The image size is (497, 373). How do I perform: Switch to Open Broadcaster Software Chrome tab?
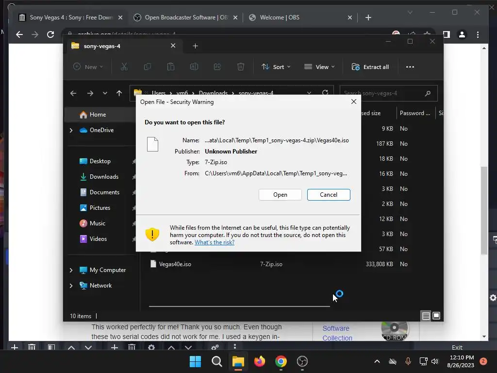(x=186, y=17)
